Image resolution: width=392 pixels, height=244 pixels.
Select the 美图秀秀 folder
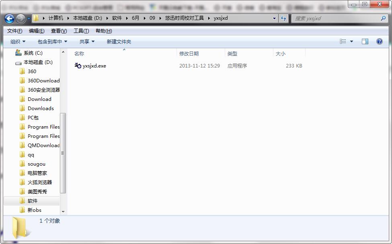[37, 191]
